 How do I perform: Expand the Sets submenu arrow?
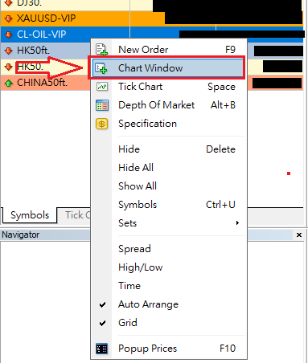237,222
